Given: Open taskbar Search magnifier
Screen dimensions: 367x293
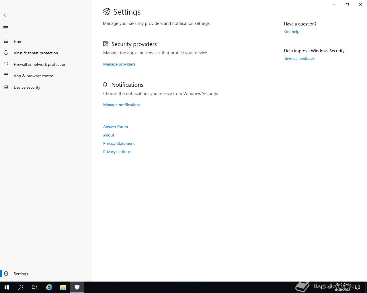Looking at the screenshot, I should click(21, 287).
